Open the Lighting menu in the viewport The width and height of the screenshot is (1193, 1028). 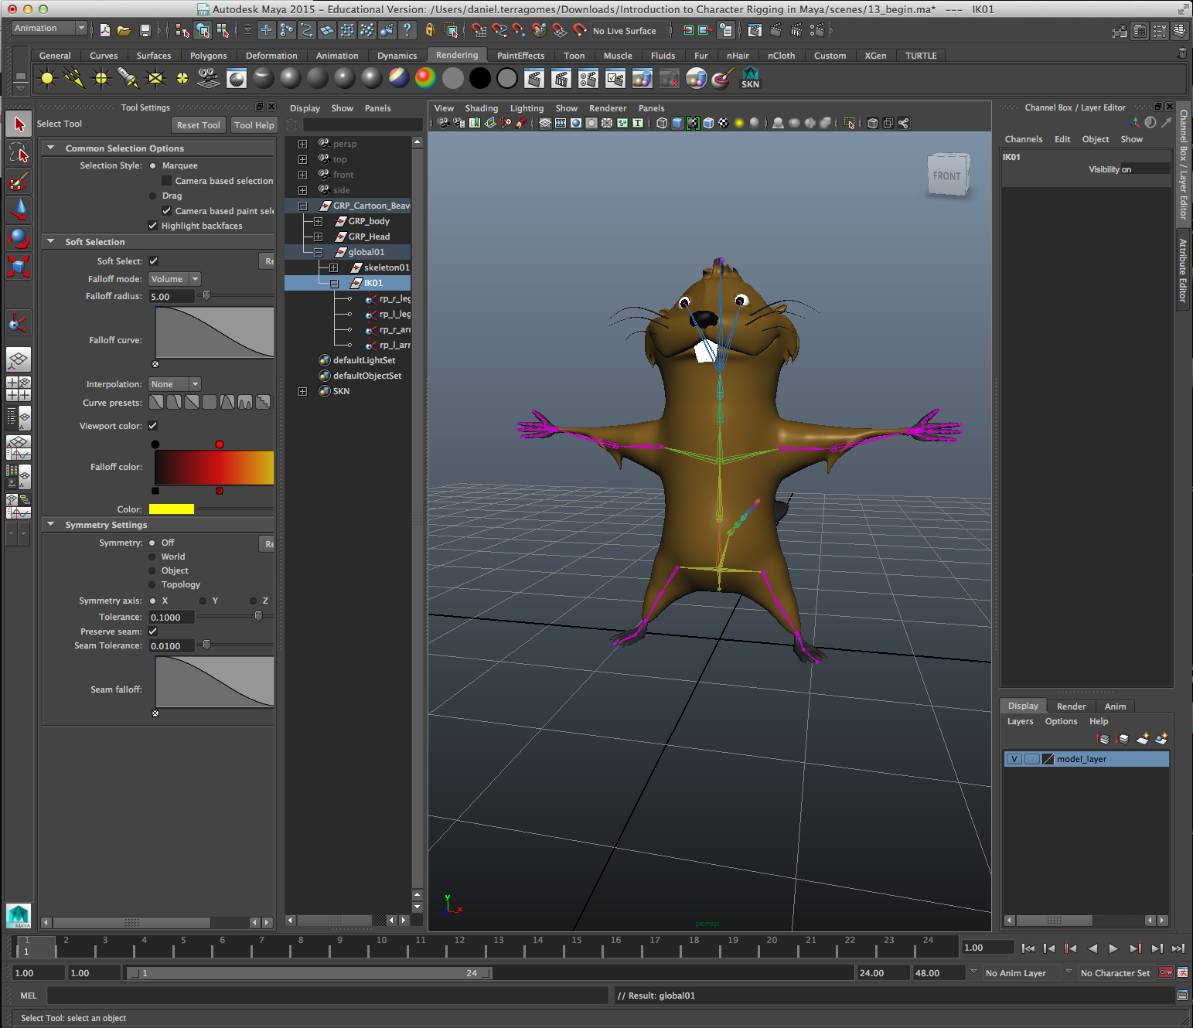click(527, 108)
